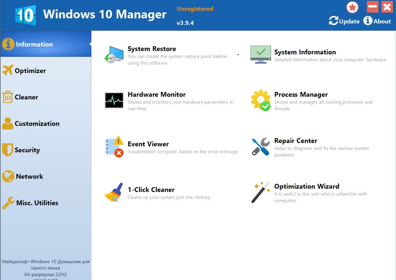Click the Update button text
Viewport: 396px width, 280px height.
coord(349,21)
